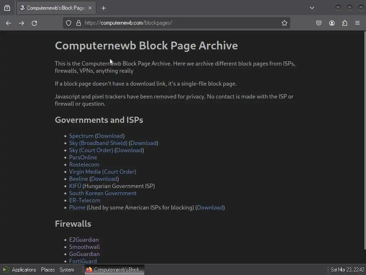366x275 pixels.
Task: Open the Beeline link
Action: pos(78,179)
